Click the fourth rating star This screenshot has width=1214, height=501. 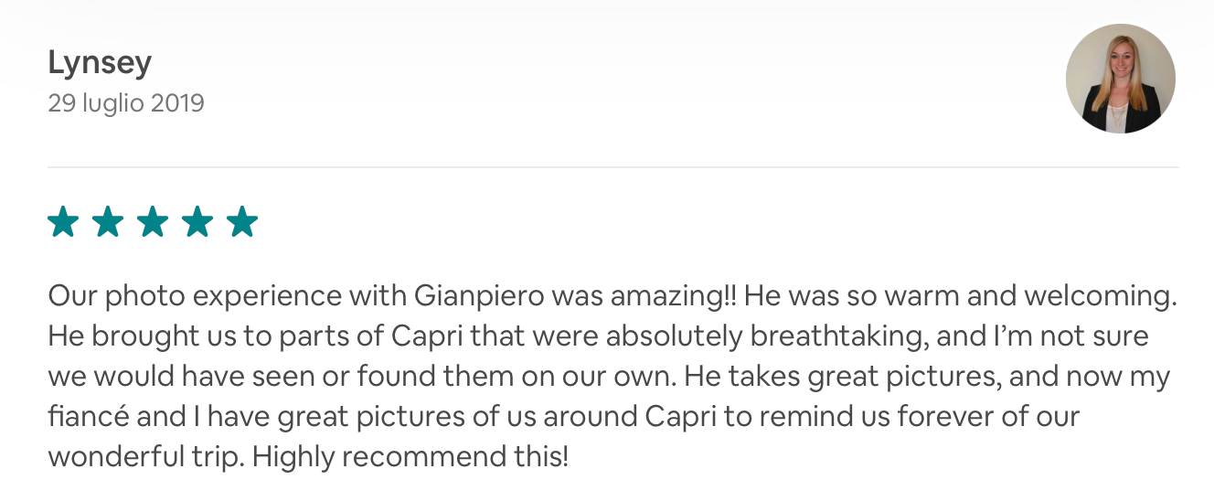point(197,222)
